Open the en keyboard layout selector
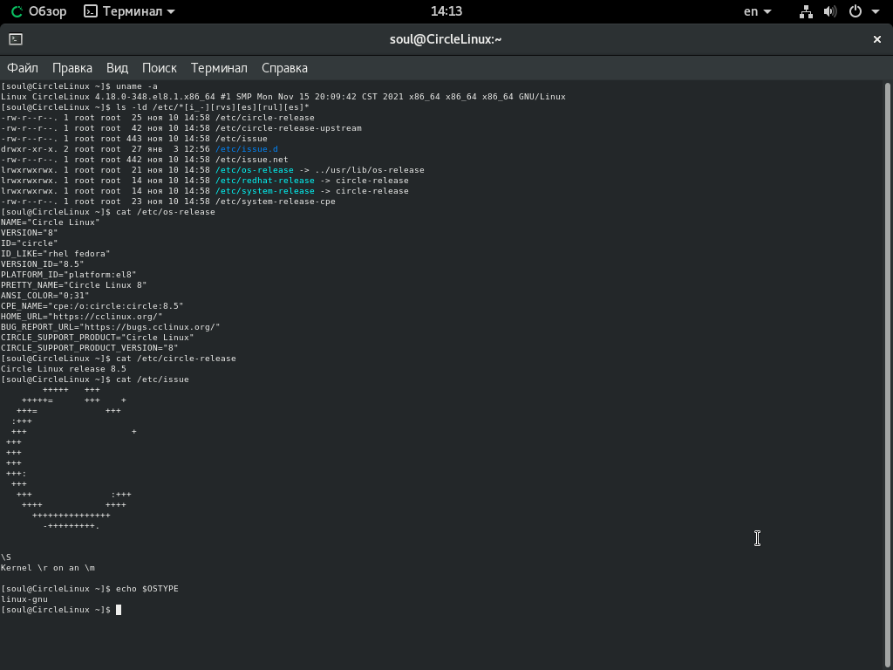Image resolution: width=893 pixels, height=670 pixels. point(757,11)
